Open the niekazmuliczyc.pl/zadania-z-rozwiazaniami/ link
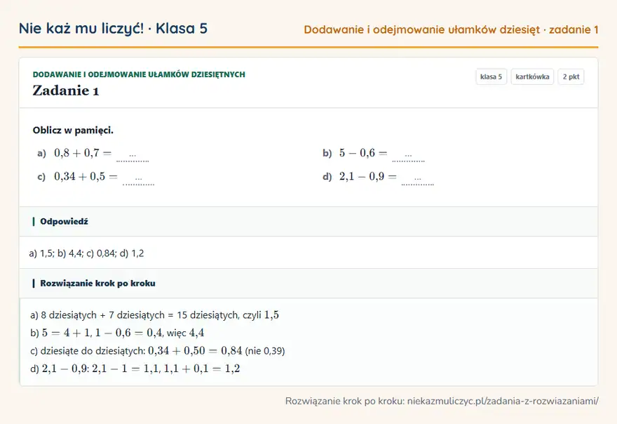This screenshot has height=424, width=617. coord(503,401)
